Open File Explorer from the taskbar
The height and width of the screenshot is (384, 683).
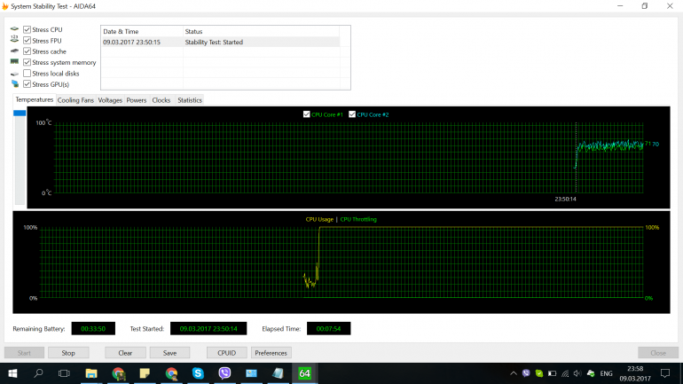click(x=91, y=373)
